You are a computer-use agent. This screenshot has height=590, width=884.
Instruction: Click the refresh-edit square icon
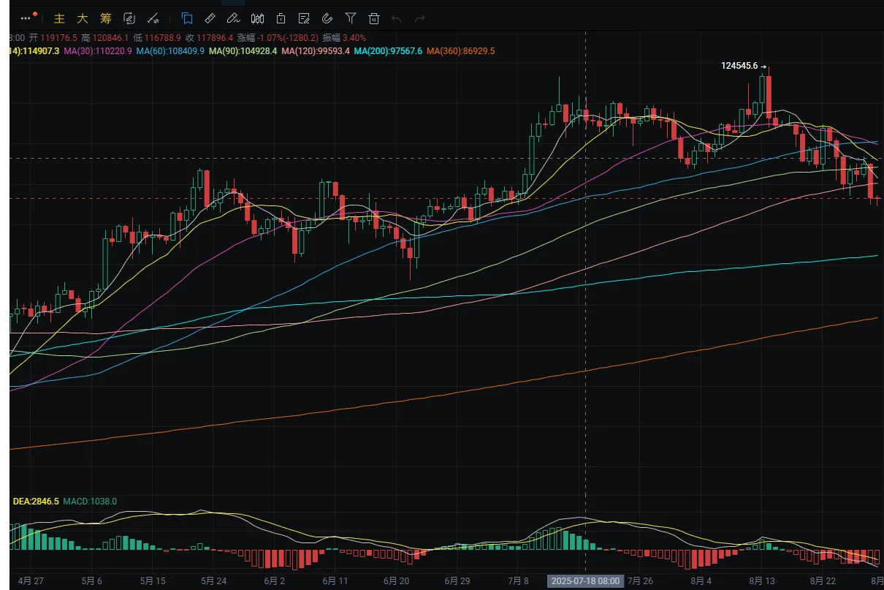[129, 18]
